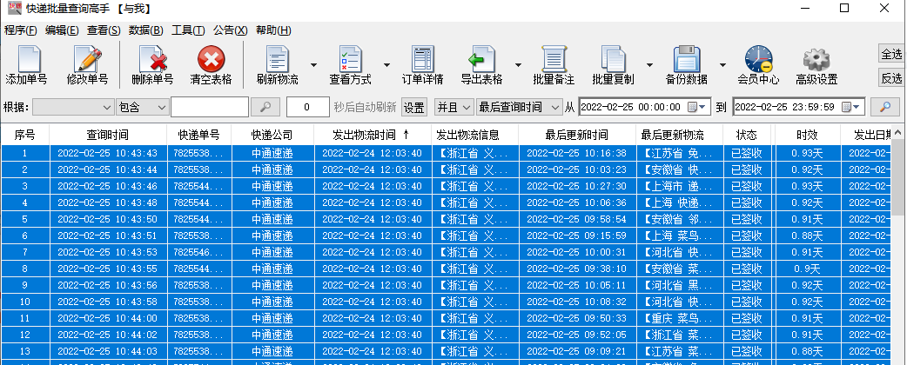Select row 1 query time 10:43:43
The width and height of the screenshot is (907, 365).
[x=108, y=153]
